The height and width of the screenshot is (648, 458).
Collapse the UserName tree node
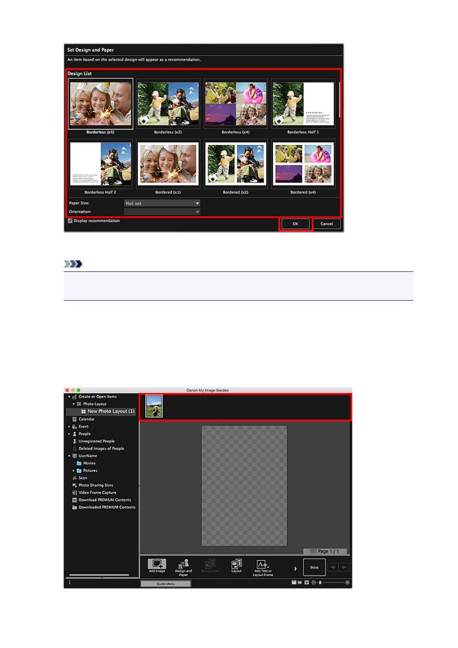click(69, 456)
